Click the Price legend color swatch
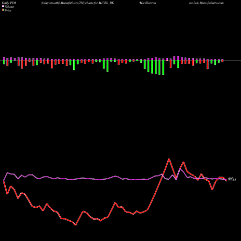This screenshot has width=241, height=241. pyautogui.click(x=3, y=10)
